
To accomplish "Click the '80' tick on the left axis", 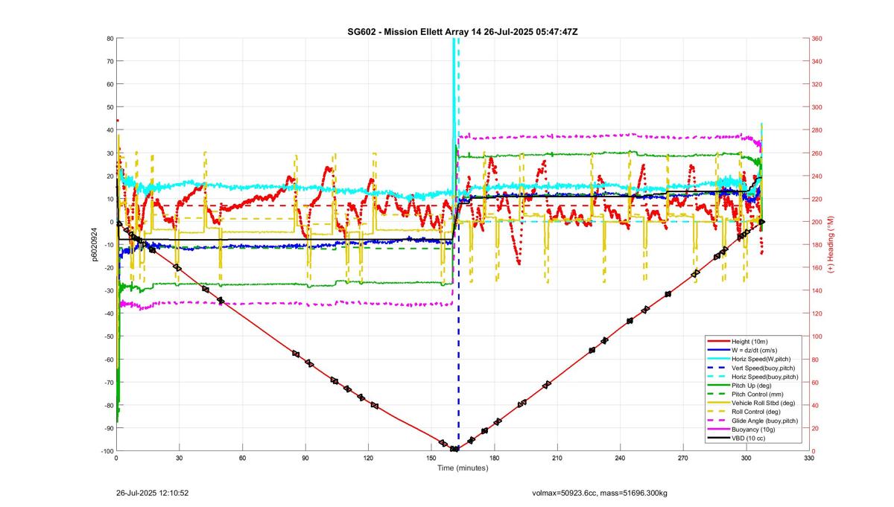I will point(110,39).
